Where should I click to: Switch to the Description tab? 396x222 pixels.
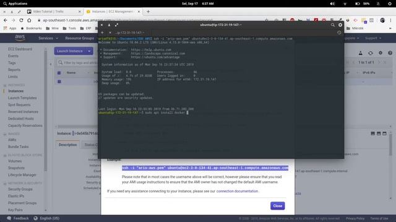tap(67, 145)
